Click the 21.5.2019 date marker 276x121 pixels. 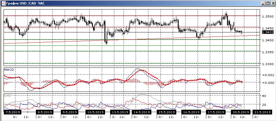tap(261, 112)
